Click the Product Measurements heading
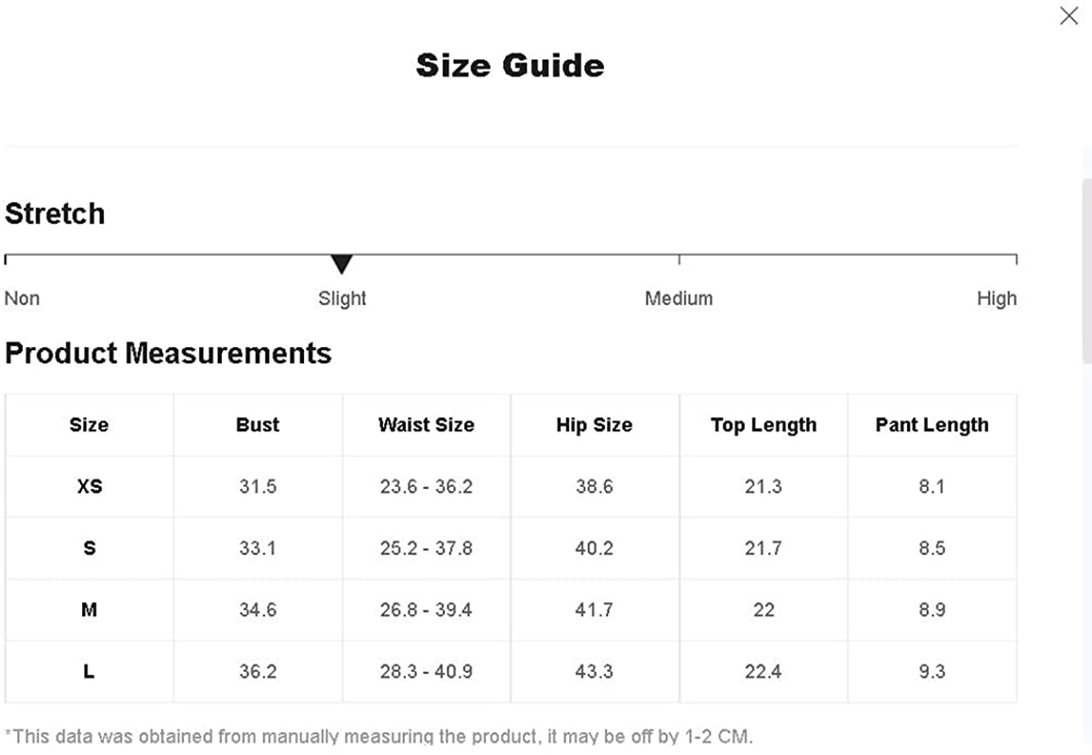This screenshot has height=755, width=1092. click(168, 353)
